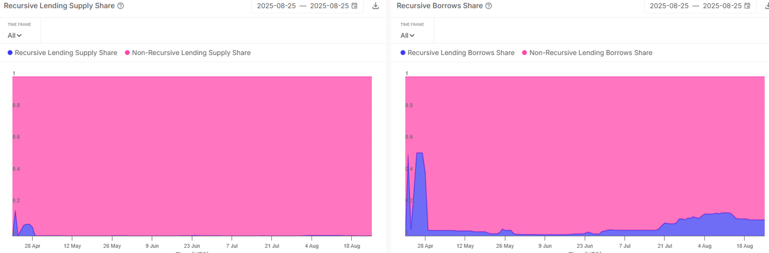Click help icon beside Recursive Lending Supply Share

(x=120, y=6)
